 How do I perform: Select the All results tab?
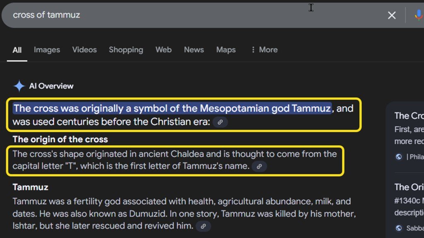click(x=17, y=50)
